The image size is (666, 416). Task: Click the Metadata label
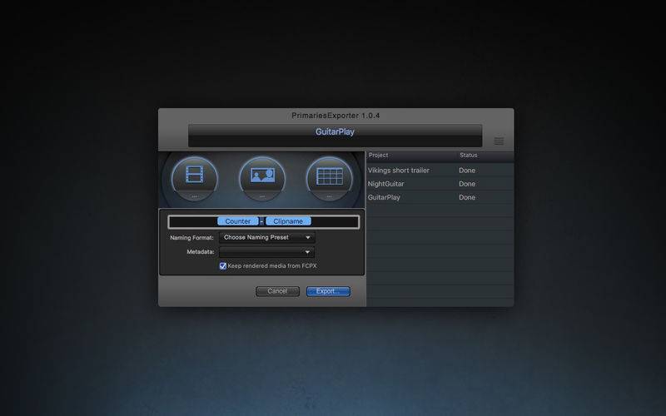(x=201, y=252)
